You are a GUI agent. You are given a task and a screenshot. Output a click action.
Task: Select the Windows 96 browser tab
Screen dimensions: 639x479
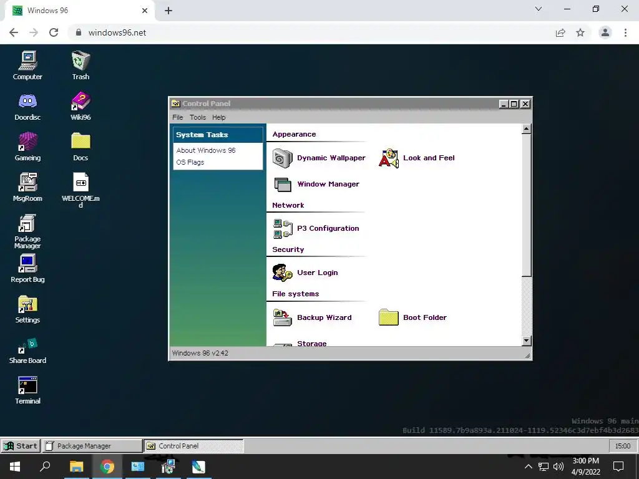(79, 11)
